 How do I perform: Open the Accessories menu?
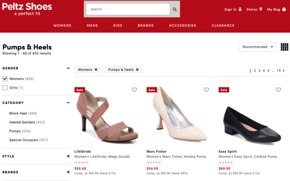183,25
